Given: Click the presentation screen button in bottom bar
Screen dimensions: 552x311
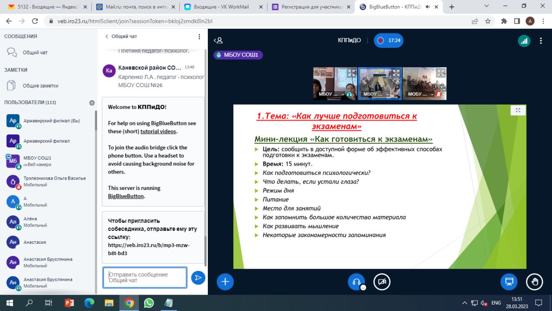Looking at the screenshot, I should pos(508,282).
